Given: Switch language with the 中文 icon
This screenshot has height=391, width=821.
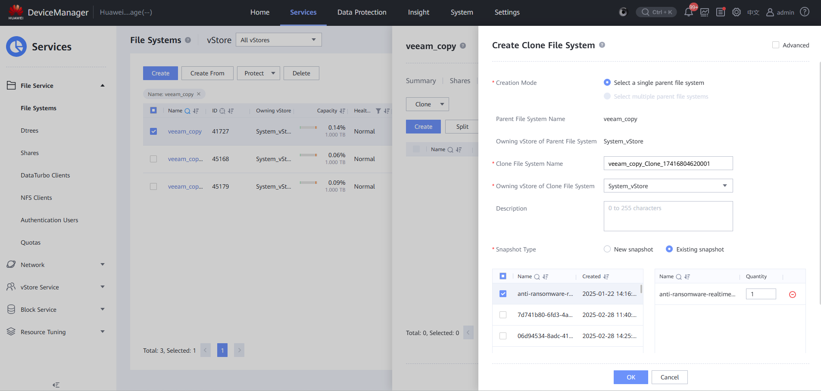Looking at the screenshot, I should 753,12.
